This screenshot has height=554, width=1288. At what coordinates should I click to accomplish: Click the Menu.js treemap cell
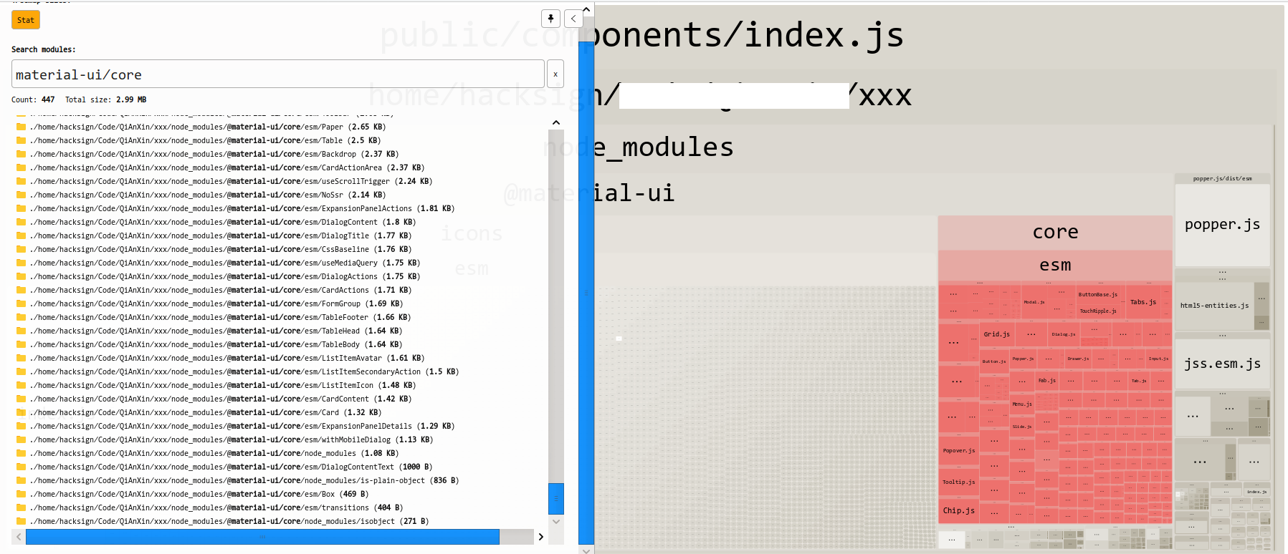click(1022, 404)
